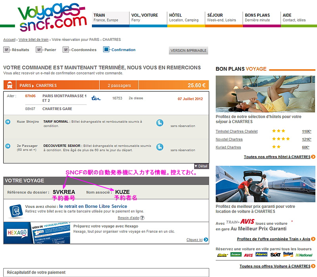The width and height of the screenshot is (317, 277).
Task: Click train number 16753
Action: [117, 98]
